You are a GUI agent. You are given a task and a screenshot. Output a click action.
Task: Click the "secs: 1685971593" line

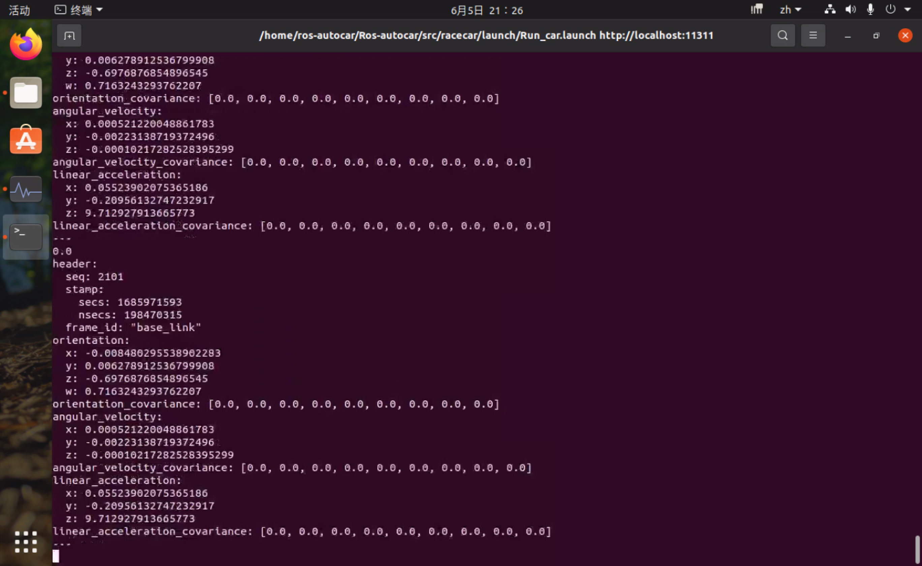(x=130, y=302)
